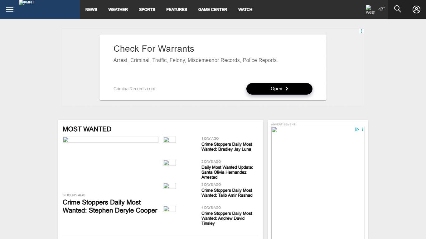Viewport: 426px width, 239px height.
Task: Select the Sports menu item
Action: pyautogui.click(x=147, y=10)
